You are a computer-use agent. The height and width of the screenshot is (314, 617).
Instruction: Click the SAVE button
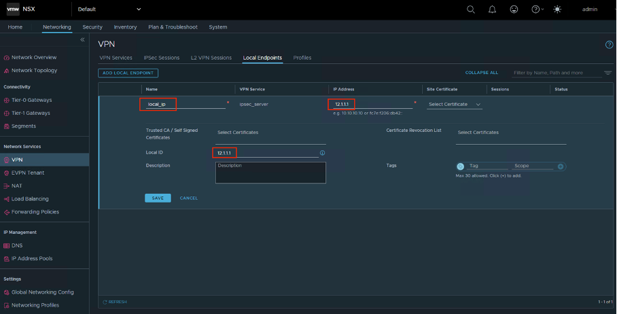[x=158, y=198]
